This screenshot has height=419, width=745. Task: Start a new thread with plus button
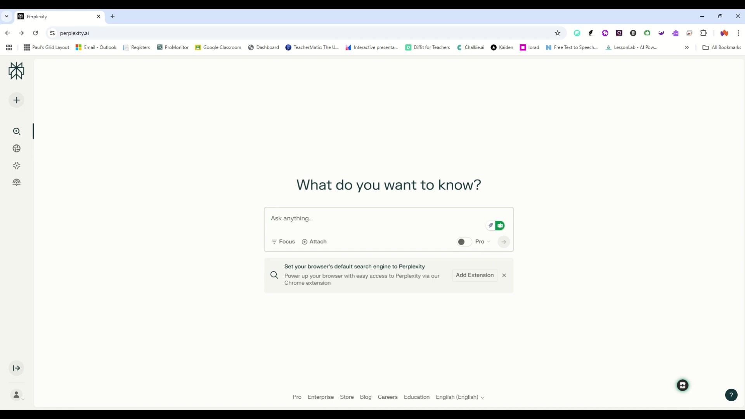click(x=16, y=100)
